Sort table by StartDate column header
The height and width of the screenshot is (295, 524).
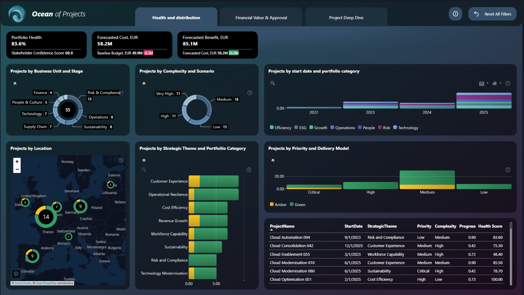click(x=353, y=226)
